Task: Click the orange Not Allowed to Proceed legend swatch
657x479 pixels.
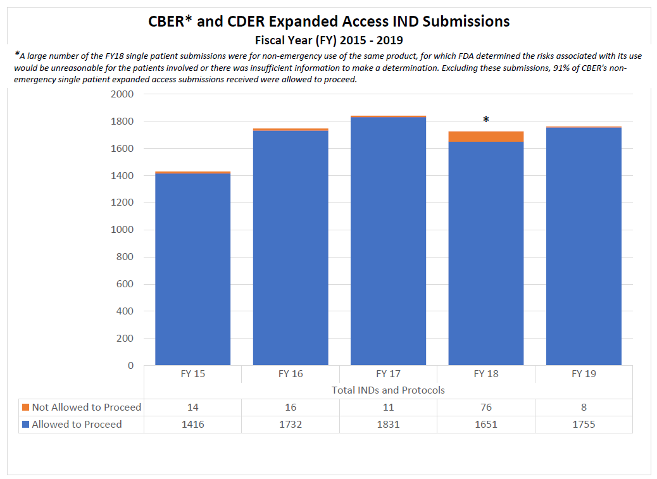Action: [x=25, y=407]
